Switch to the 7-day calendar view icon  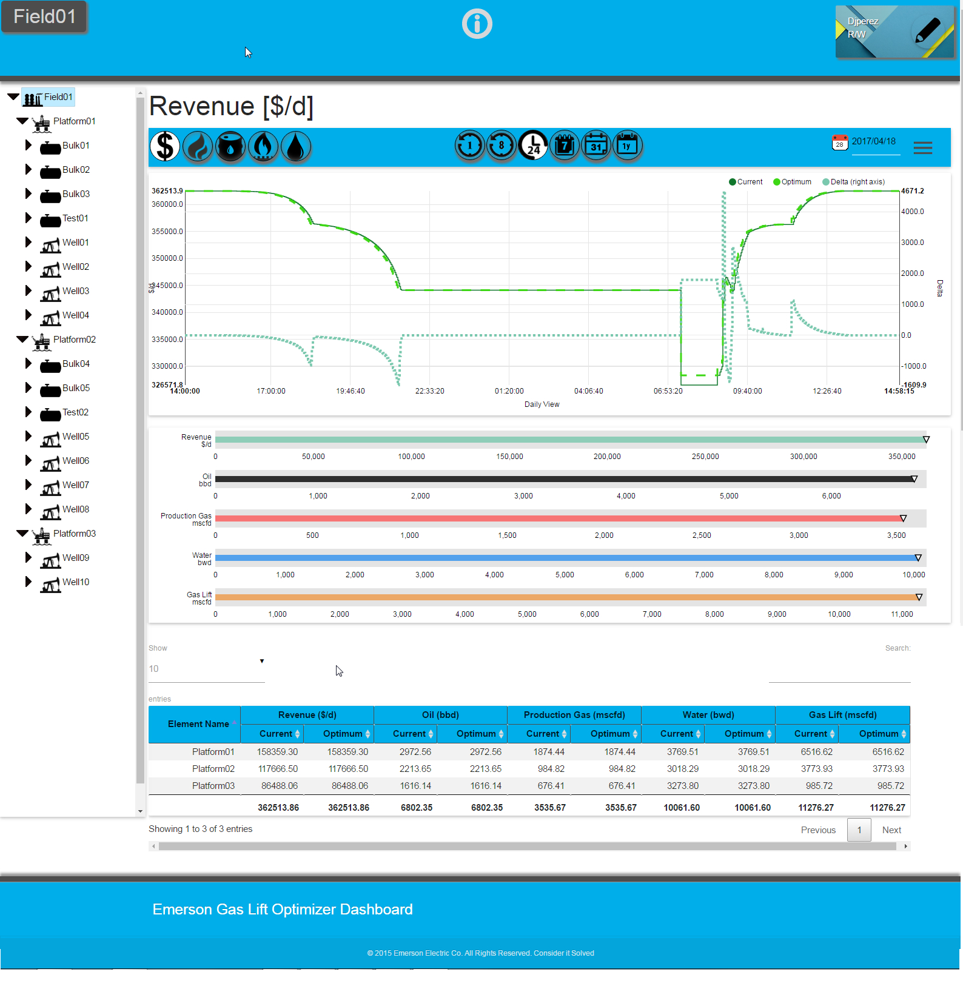(565, 146)
